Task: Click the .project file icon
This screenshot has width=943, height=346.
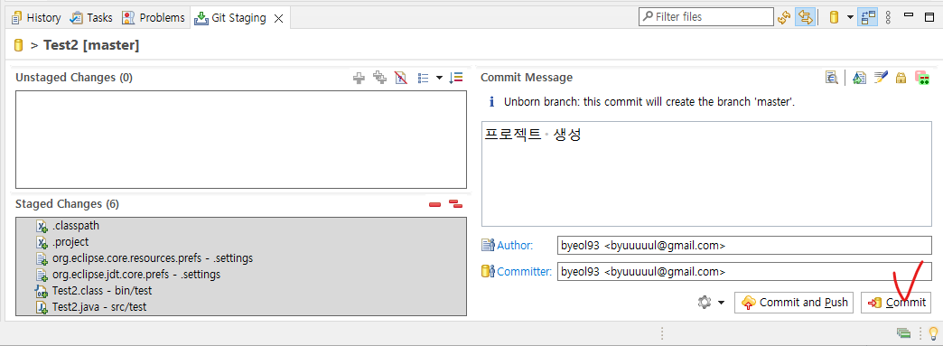Action: [42, 242]
